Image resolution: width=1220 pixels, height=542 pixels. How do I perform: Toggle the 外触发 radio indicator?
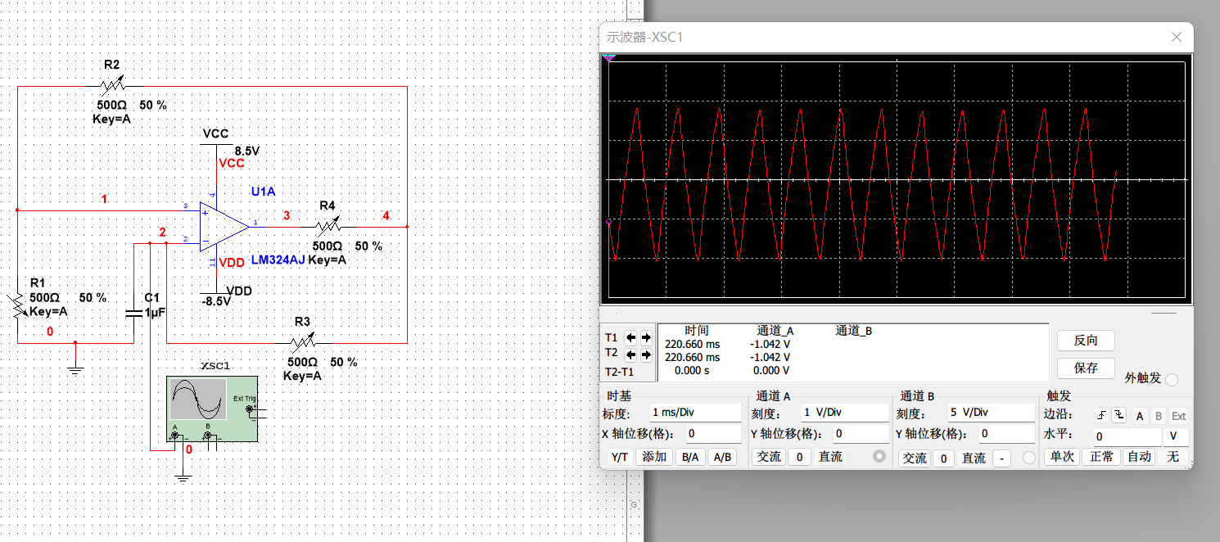[x=1172, y=379]
